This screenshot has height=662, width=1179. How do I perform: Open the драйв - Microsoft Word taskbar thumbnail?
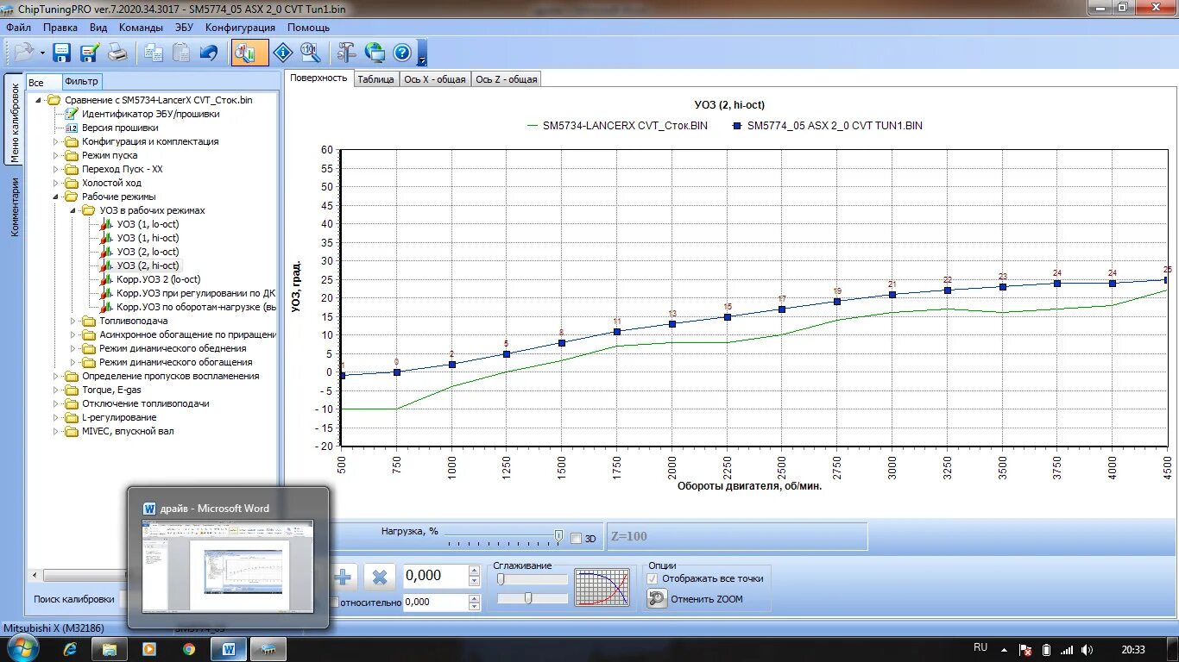coord(228,559)
